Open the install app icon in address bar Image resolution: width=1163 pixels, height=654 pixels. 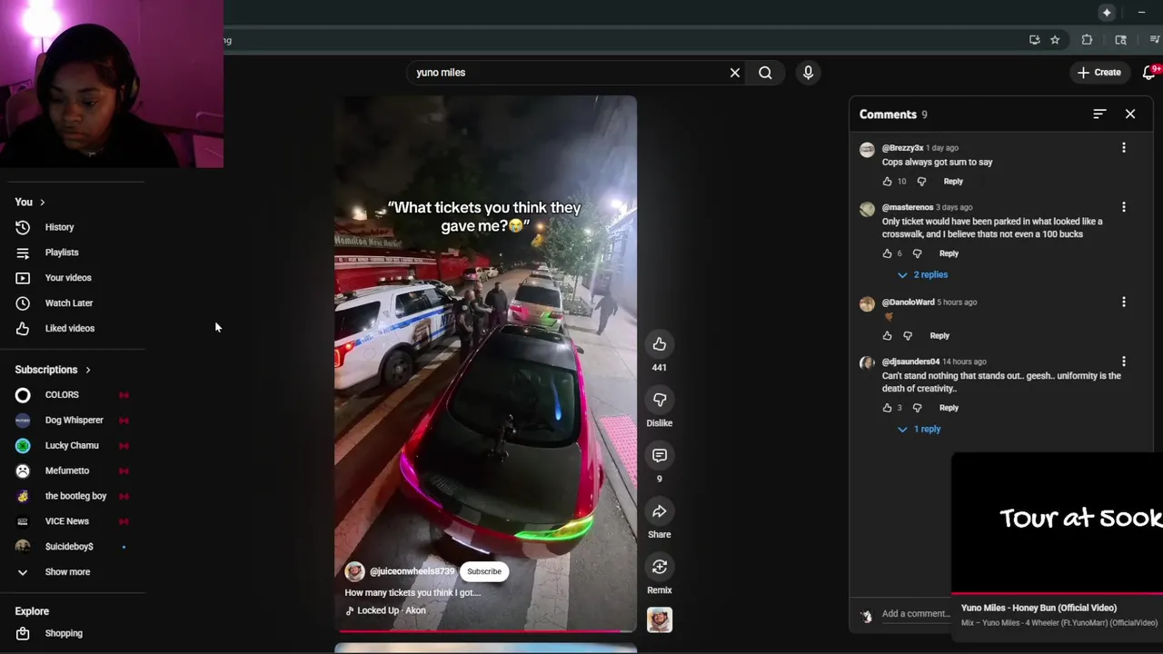coord(1034,40)
